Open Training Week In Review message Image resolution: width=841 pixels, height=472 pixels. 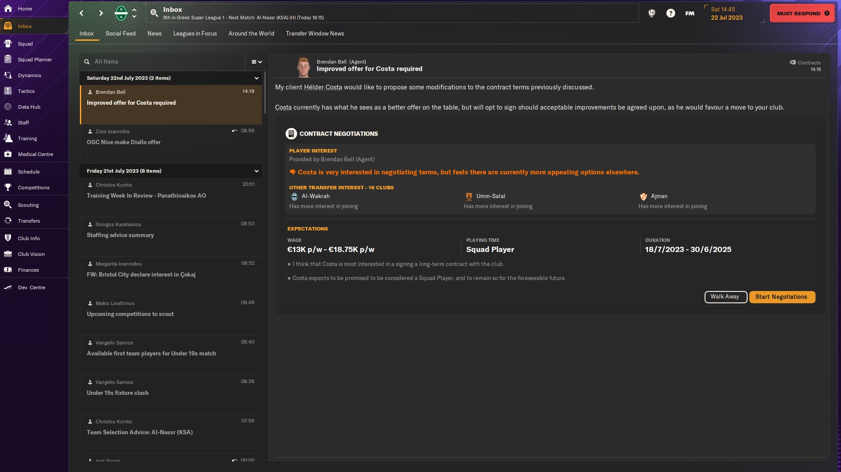click(171, 197)
